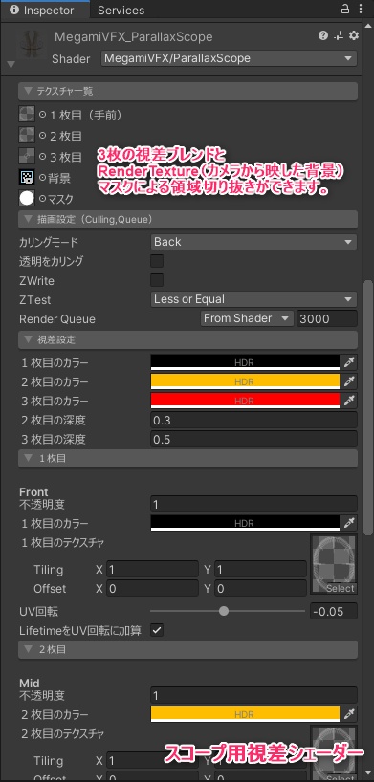Viewport: 374px width, 782px height.
Task: Click the UV回転 value field -0.05
Action: (x=334, y=611)
